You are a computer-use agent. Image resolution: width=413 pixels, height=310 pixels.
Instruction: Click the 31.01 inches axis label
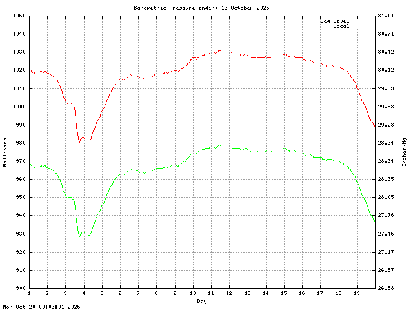click(x=385, y=15)
